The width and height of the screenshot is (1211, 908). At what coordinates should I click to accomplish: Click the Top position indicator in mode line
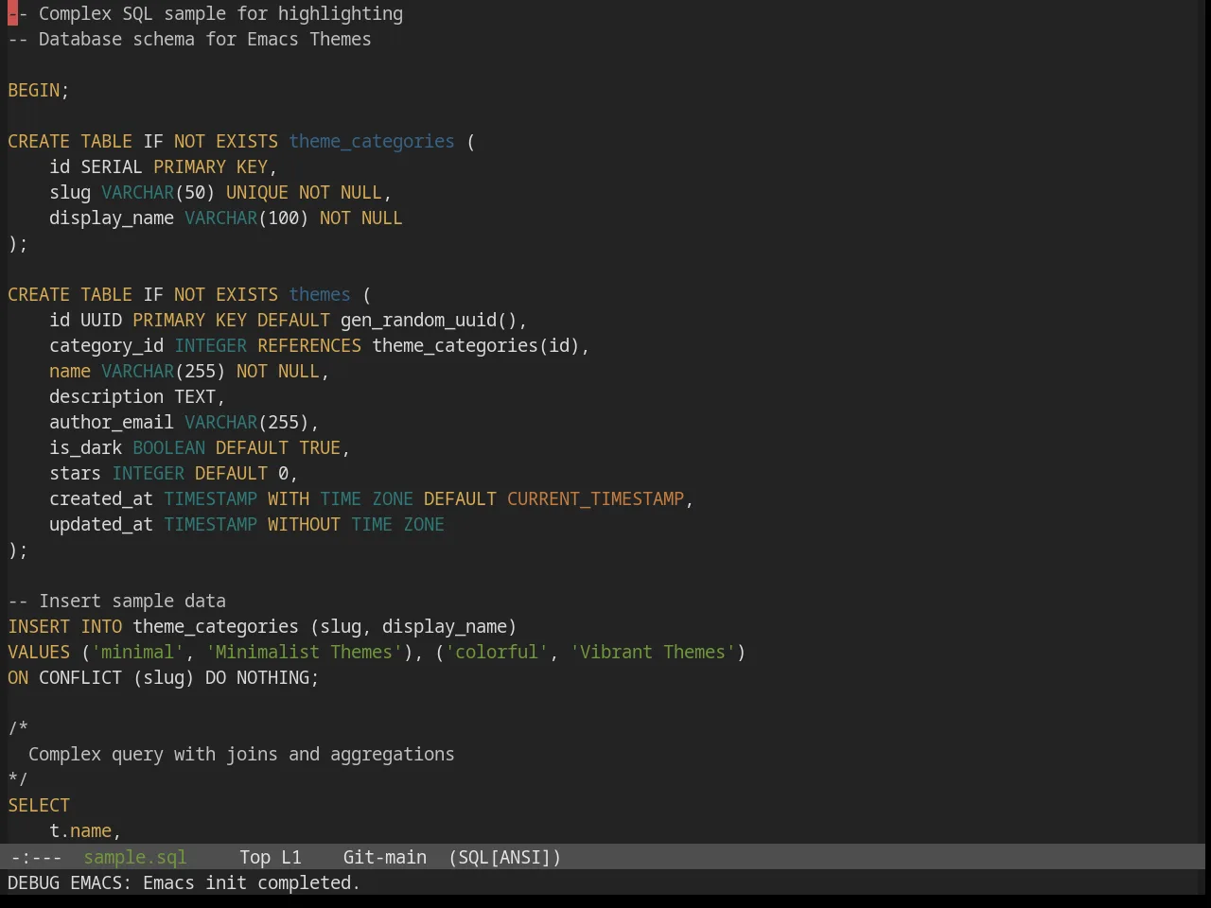(x=254, y=857)
